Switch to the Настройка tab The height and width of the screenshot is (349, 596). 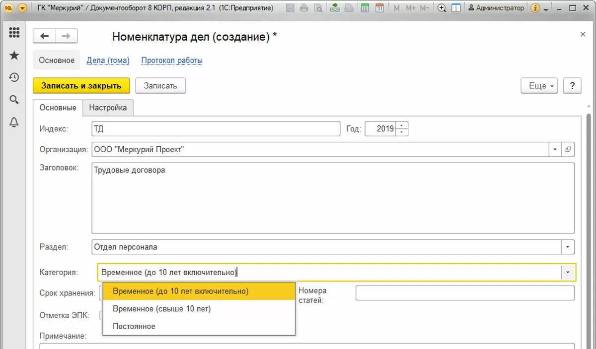tap(108, 108)
